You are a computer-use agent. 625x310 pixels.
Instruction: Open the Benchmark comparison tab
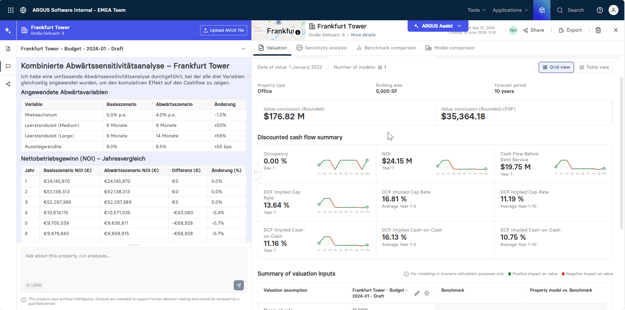coord(386,48)
